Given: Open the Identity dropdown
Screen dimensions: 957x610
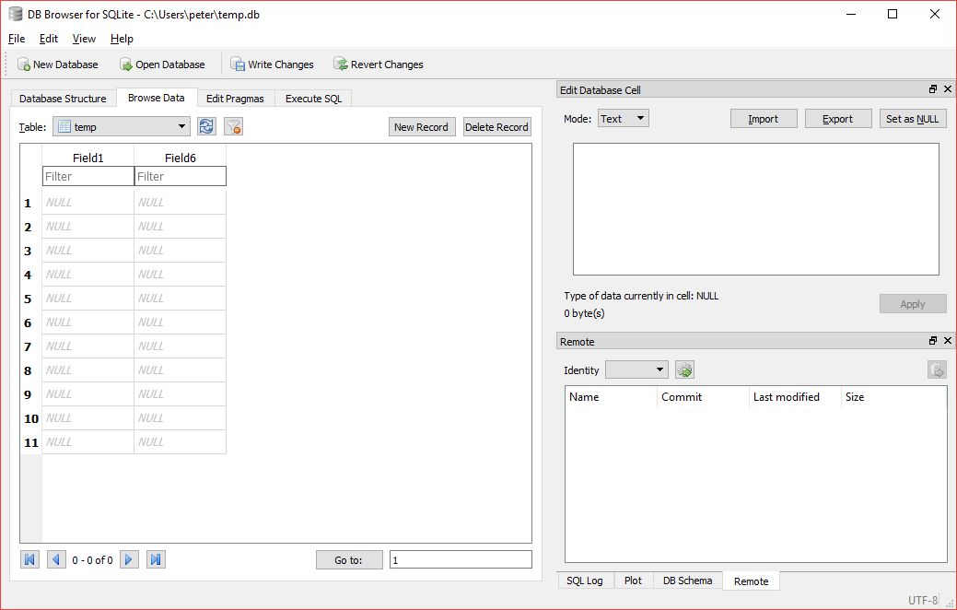Looking at the screenshot, I should 636,370.
